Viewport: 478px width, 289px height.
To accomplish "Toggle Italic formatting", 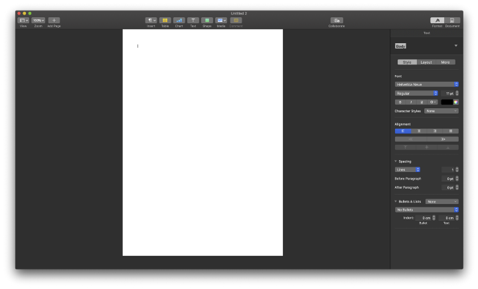I will [411, 102].
